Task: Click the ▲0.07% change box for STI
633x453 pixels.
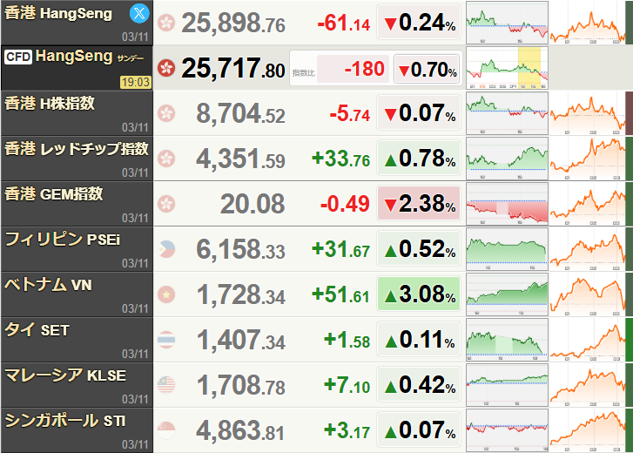Action: pyautogui.click(x=419, y=430)
